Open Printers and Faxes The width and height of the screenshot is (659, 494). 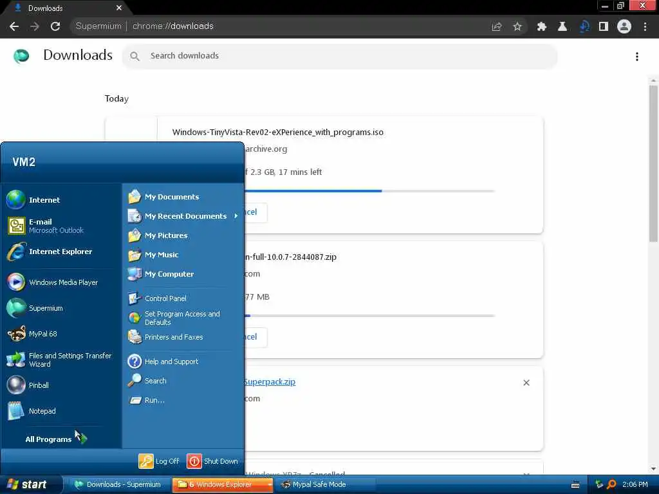[165, 337]
